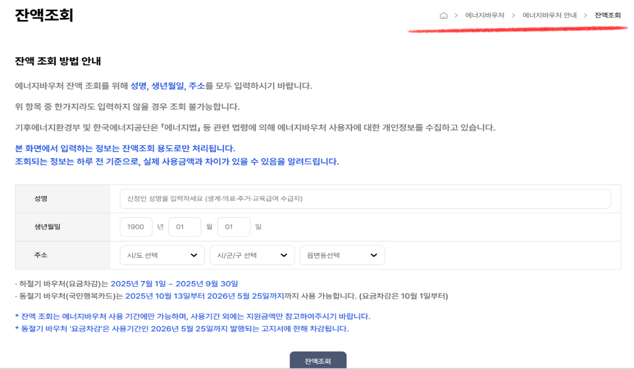
Task: Open the 읍면동선택 dropdown
Action: 342,255
